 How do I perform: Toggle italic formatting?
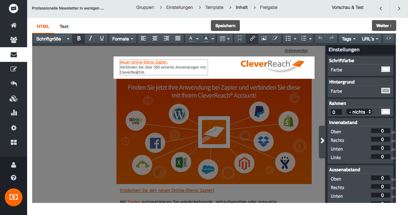[x=91, y=39]
